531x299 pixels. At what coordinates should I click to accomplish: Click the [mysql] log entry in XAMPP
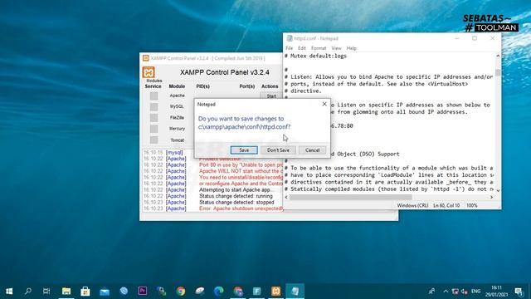(x=174, y=153)
